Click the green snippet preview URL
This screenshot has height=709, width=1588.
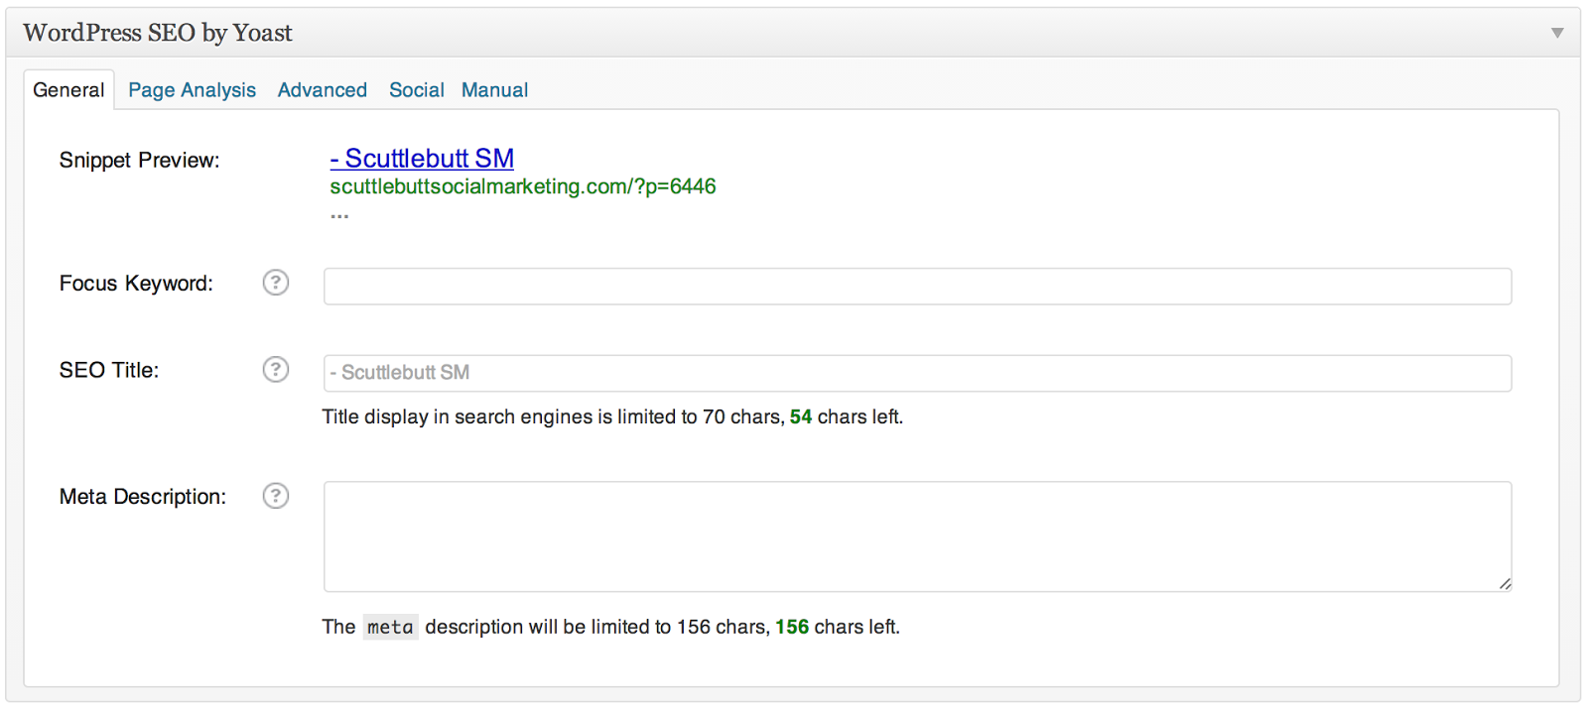522,186
